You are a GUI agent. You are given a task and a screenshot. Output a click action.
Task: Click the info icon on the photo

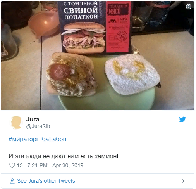pos(189,7)
